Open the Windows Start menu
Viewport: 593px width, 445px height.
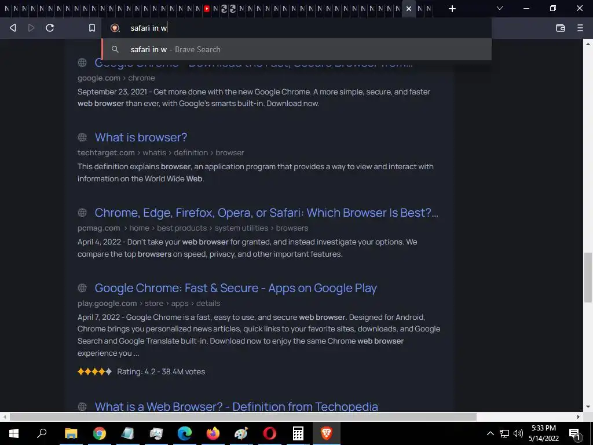coord(14,433)
